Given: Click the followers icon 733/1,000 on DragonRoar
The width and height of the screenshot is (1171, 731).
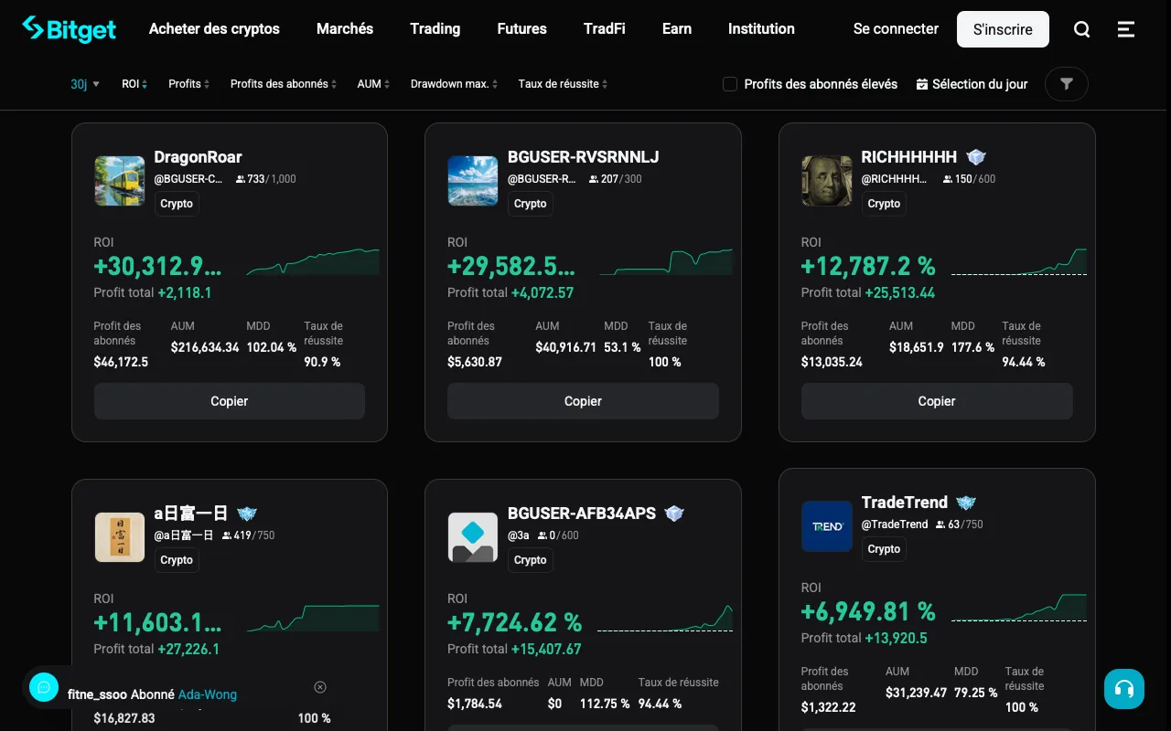Looking at the screenshot, I should [x=241, y=179].
